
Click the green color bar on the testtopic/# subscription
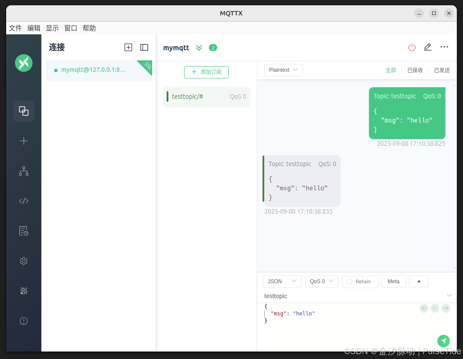click(x=168, y=97)
